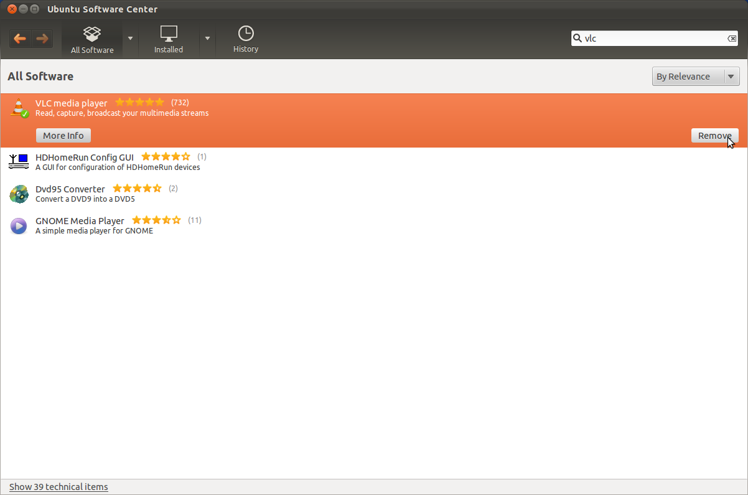Show 39 technical items
Viewport: 748px width, 495px height.
(x=58, y=487)
